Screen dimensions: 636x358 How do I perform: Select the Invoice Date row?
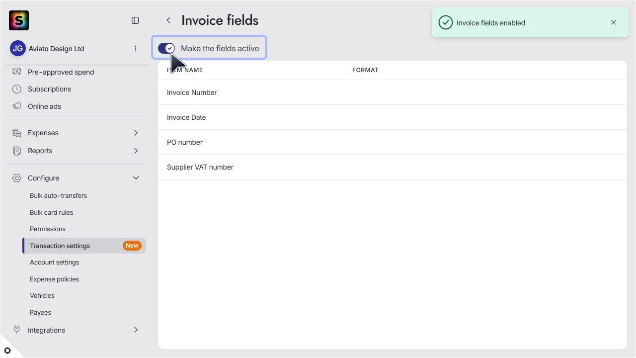click(x=393, y=117)
